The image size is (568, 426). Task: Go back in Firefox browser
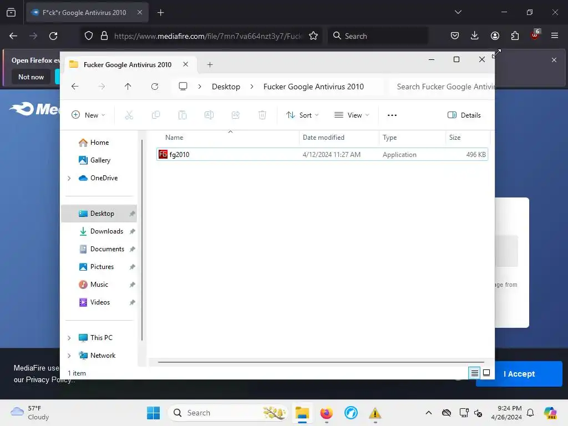click(x=13, y=36)
